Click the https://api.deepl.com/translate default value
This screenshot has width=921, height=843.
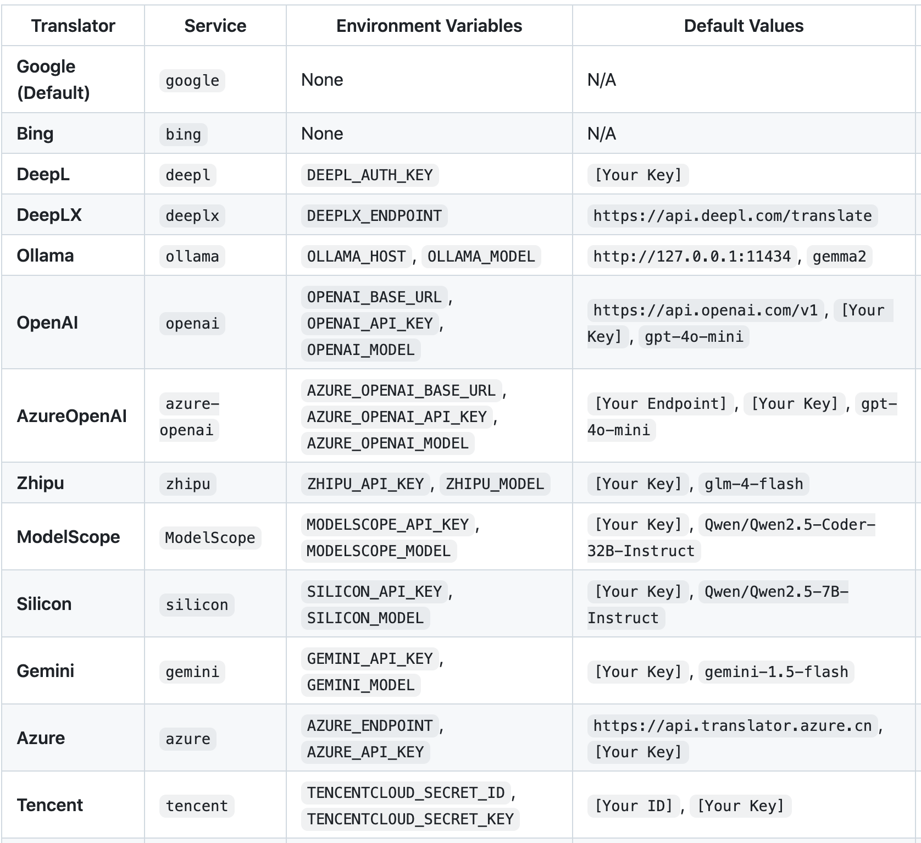[732, 216]
